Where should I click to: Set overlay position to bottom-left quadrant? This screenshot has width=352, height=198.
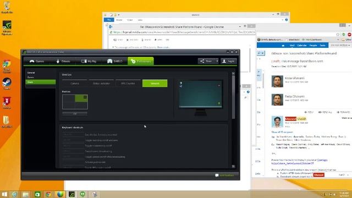tap(69, 106)
